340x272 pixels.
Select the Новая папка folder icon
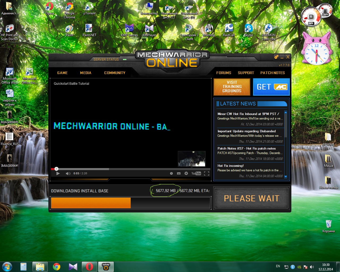(x=328, y=182)
